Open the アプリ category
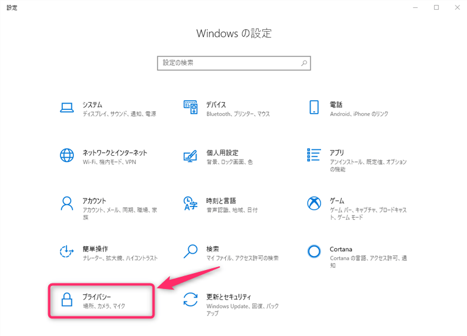467x336 pixels. [336, 153]
